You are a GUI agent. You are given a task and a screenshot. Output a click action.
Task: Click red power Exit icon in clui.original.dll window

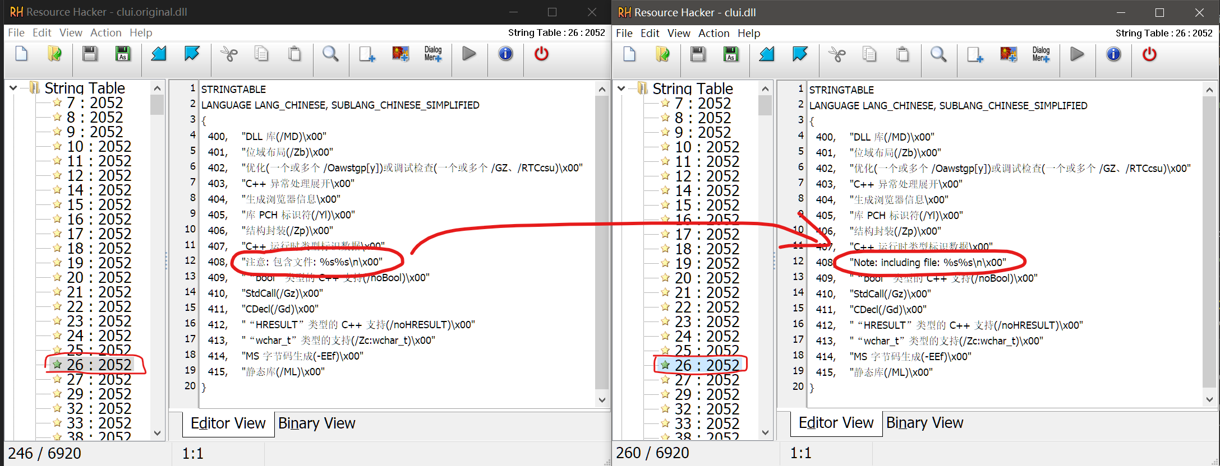point(541,54)
